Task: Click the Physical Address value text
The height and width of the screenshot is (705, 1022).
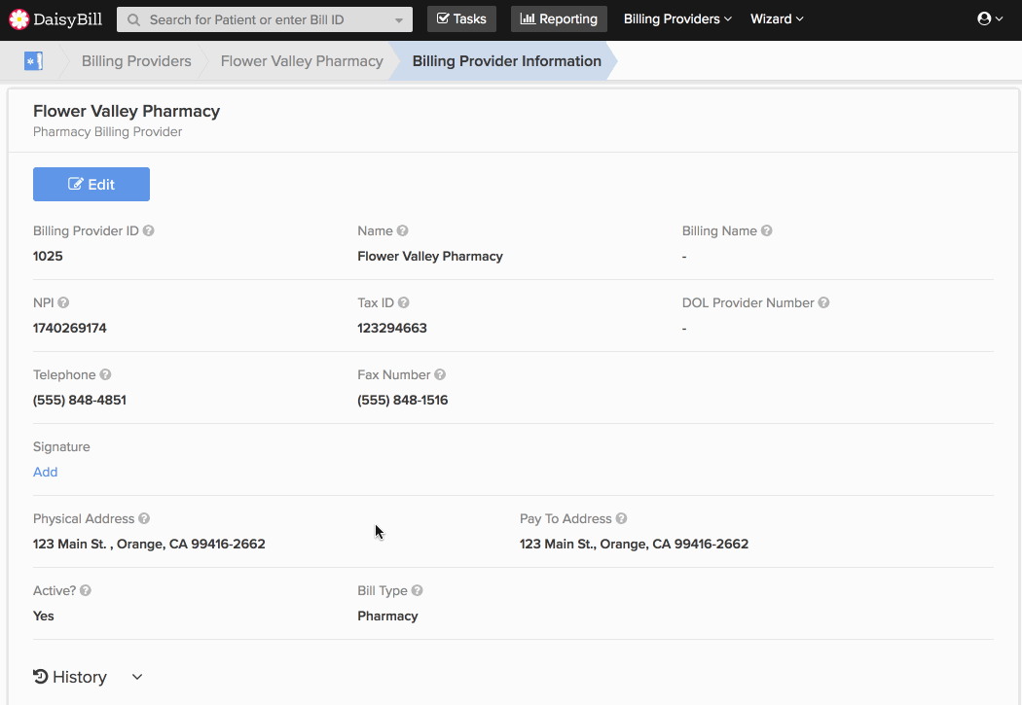Action: pyautogui.click(x=149, y=544)
